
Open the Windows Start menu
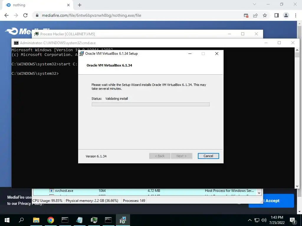pyautogui.click(x=7, y=220)
